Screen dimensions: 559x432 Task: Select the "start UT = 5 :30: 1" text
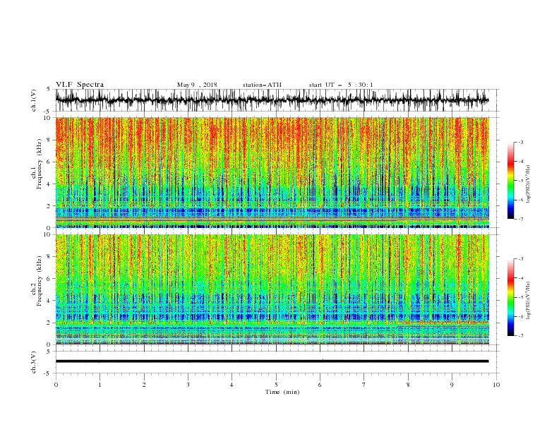[341, 85]
